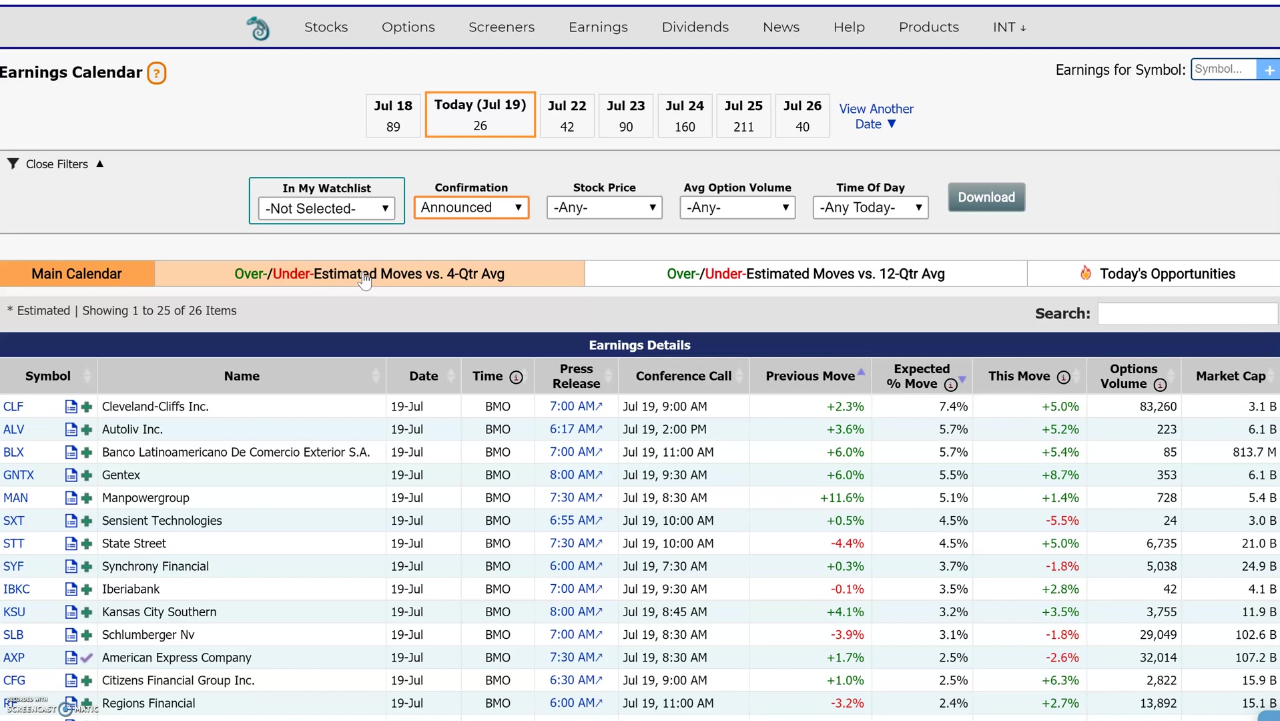Open the document icon for SLB

(x=71, y=635)
